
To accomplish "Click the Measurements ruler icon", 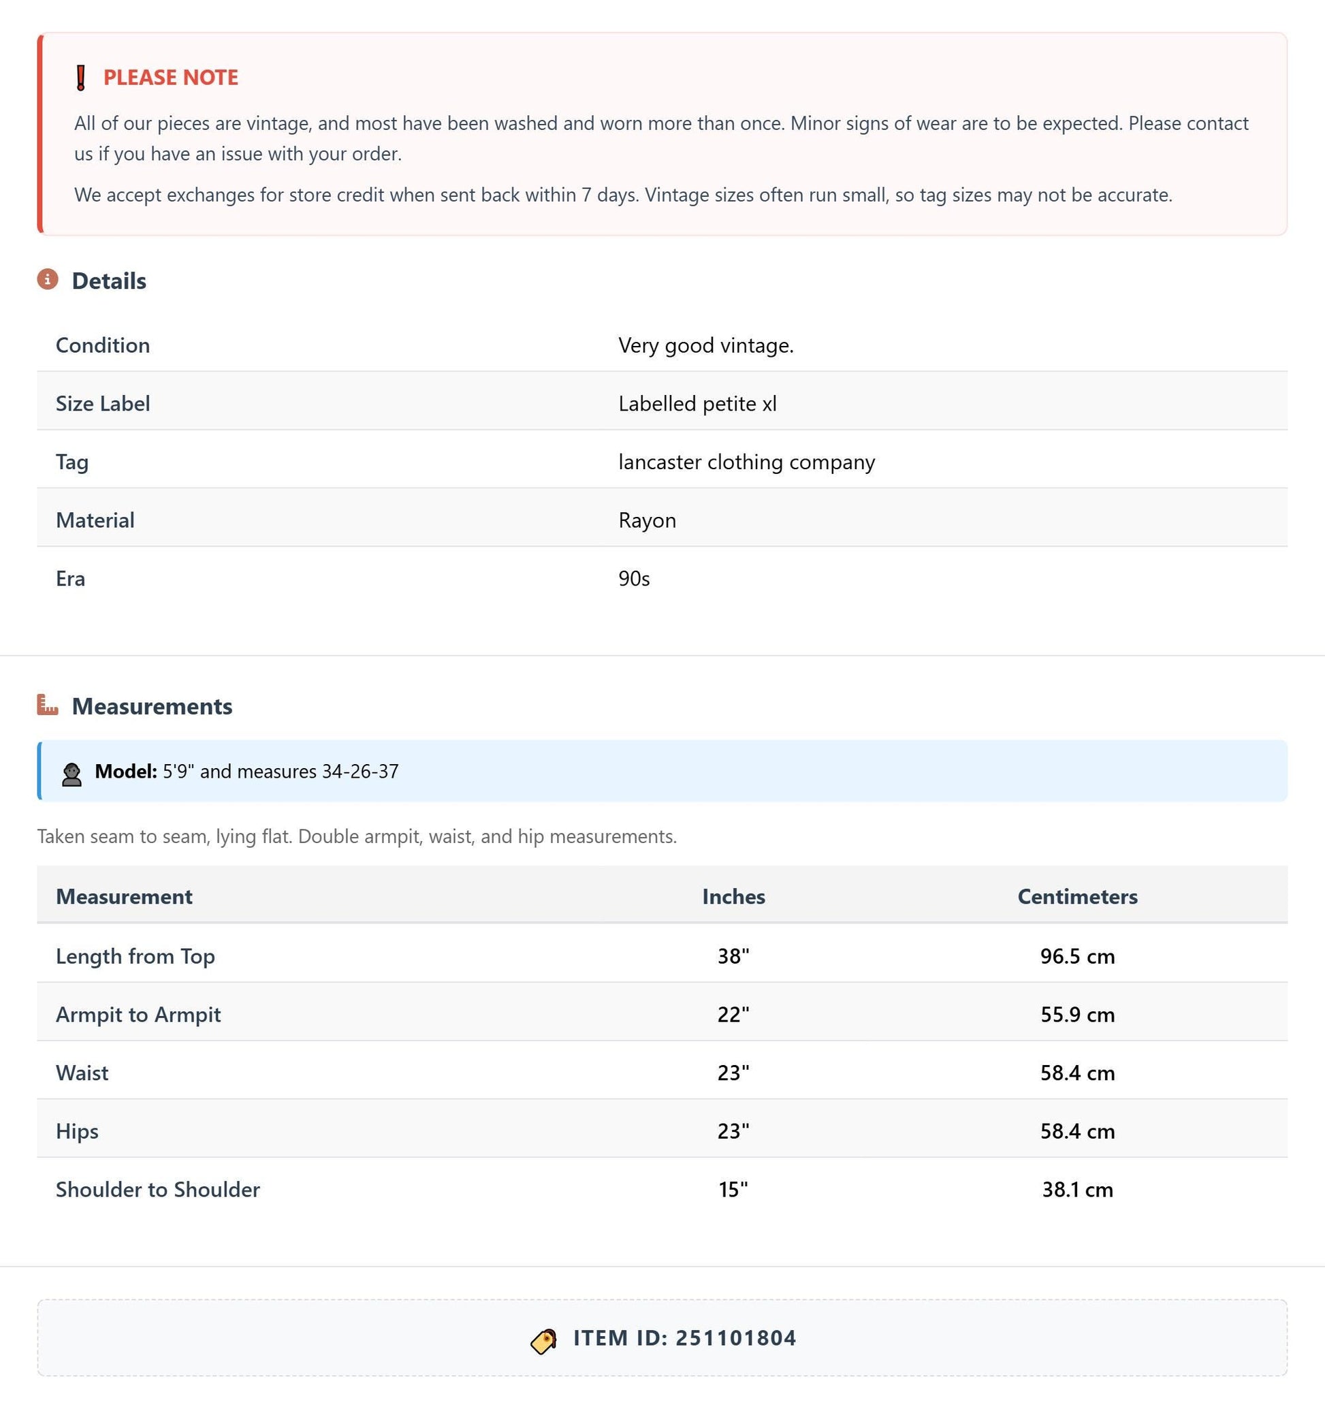I will click(x=48, y=704).
